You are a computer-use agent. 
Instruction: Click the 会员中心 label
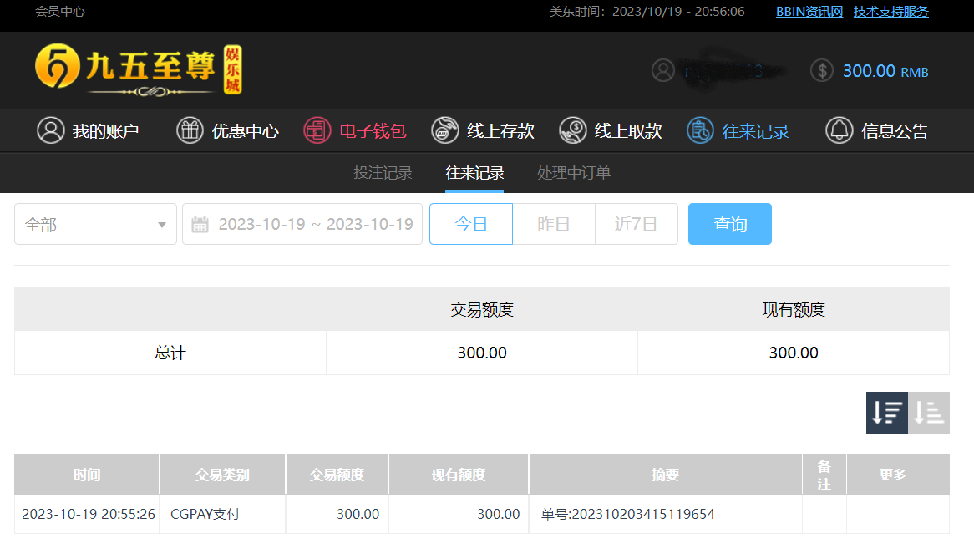pos(60,11)
